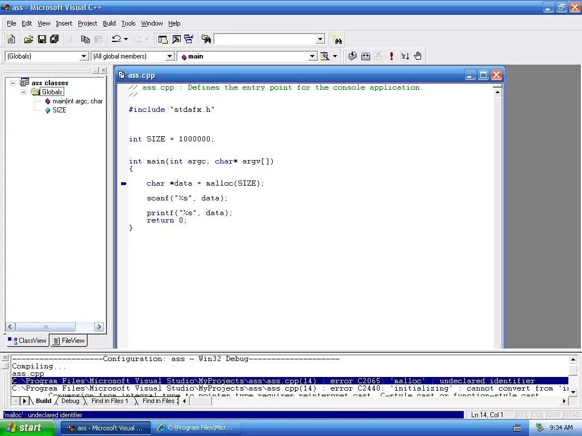582x436 pixels.
Task: Click the editor scroll up arrow
Action: 497,91
